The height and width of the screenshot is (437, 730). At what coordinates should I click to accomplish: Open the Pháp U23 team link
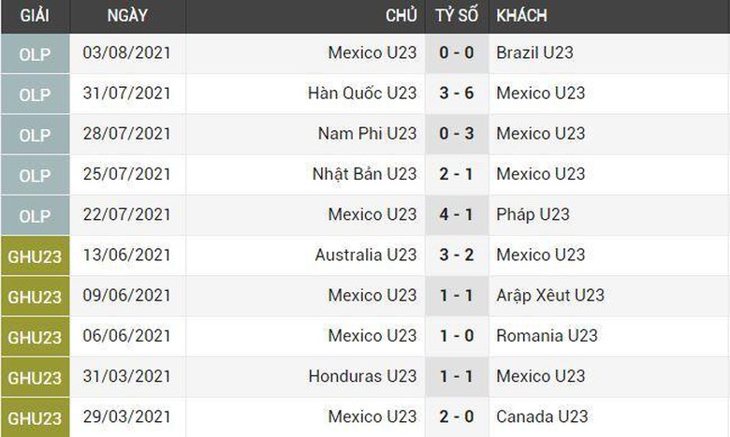[533, 214]
